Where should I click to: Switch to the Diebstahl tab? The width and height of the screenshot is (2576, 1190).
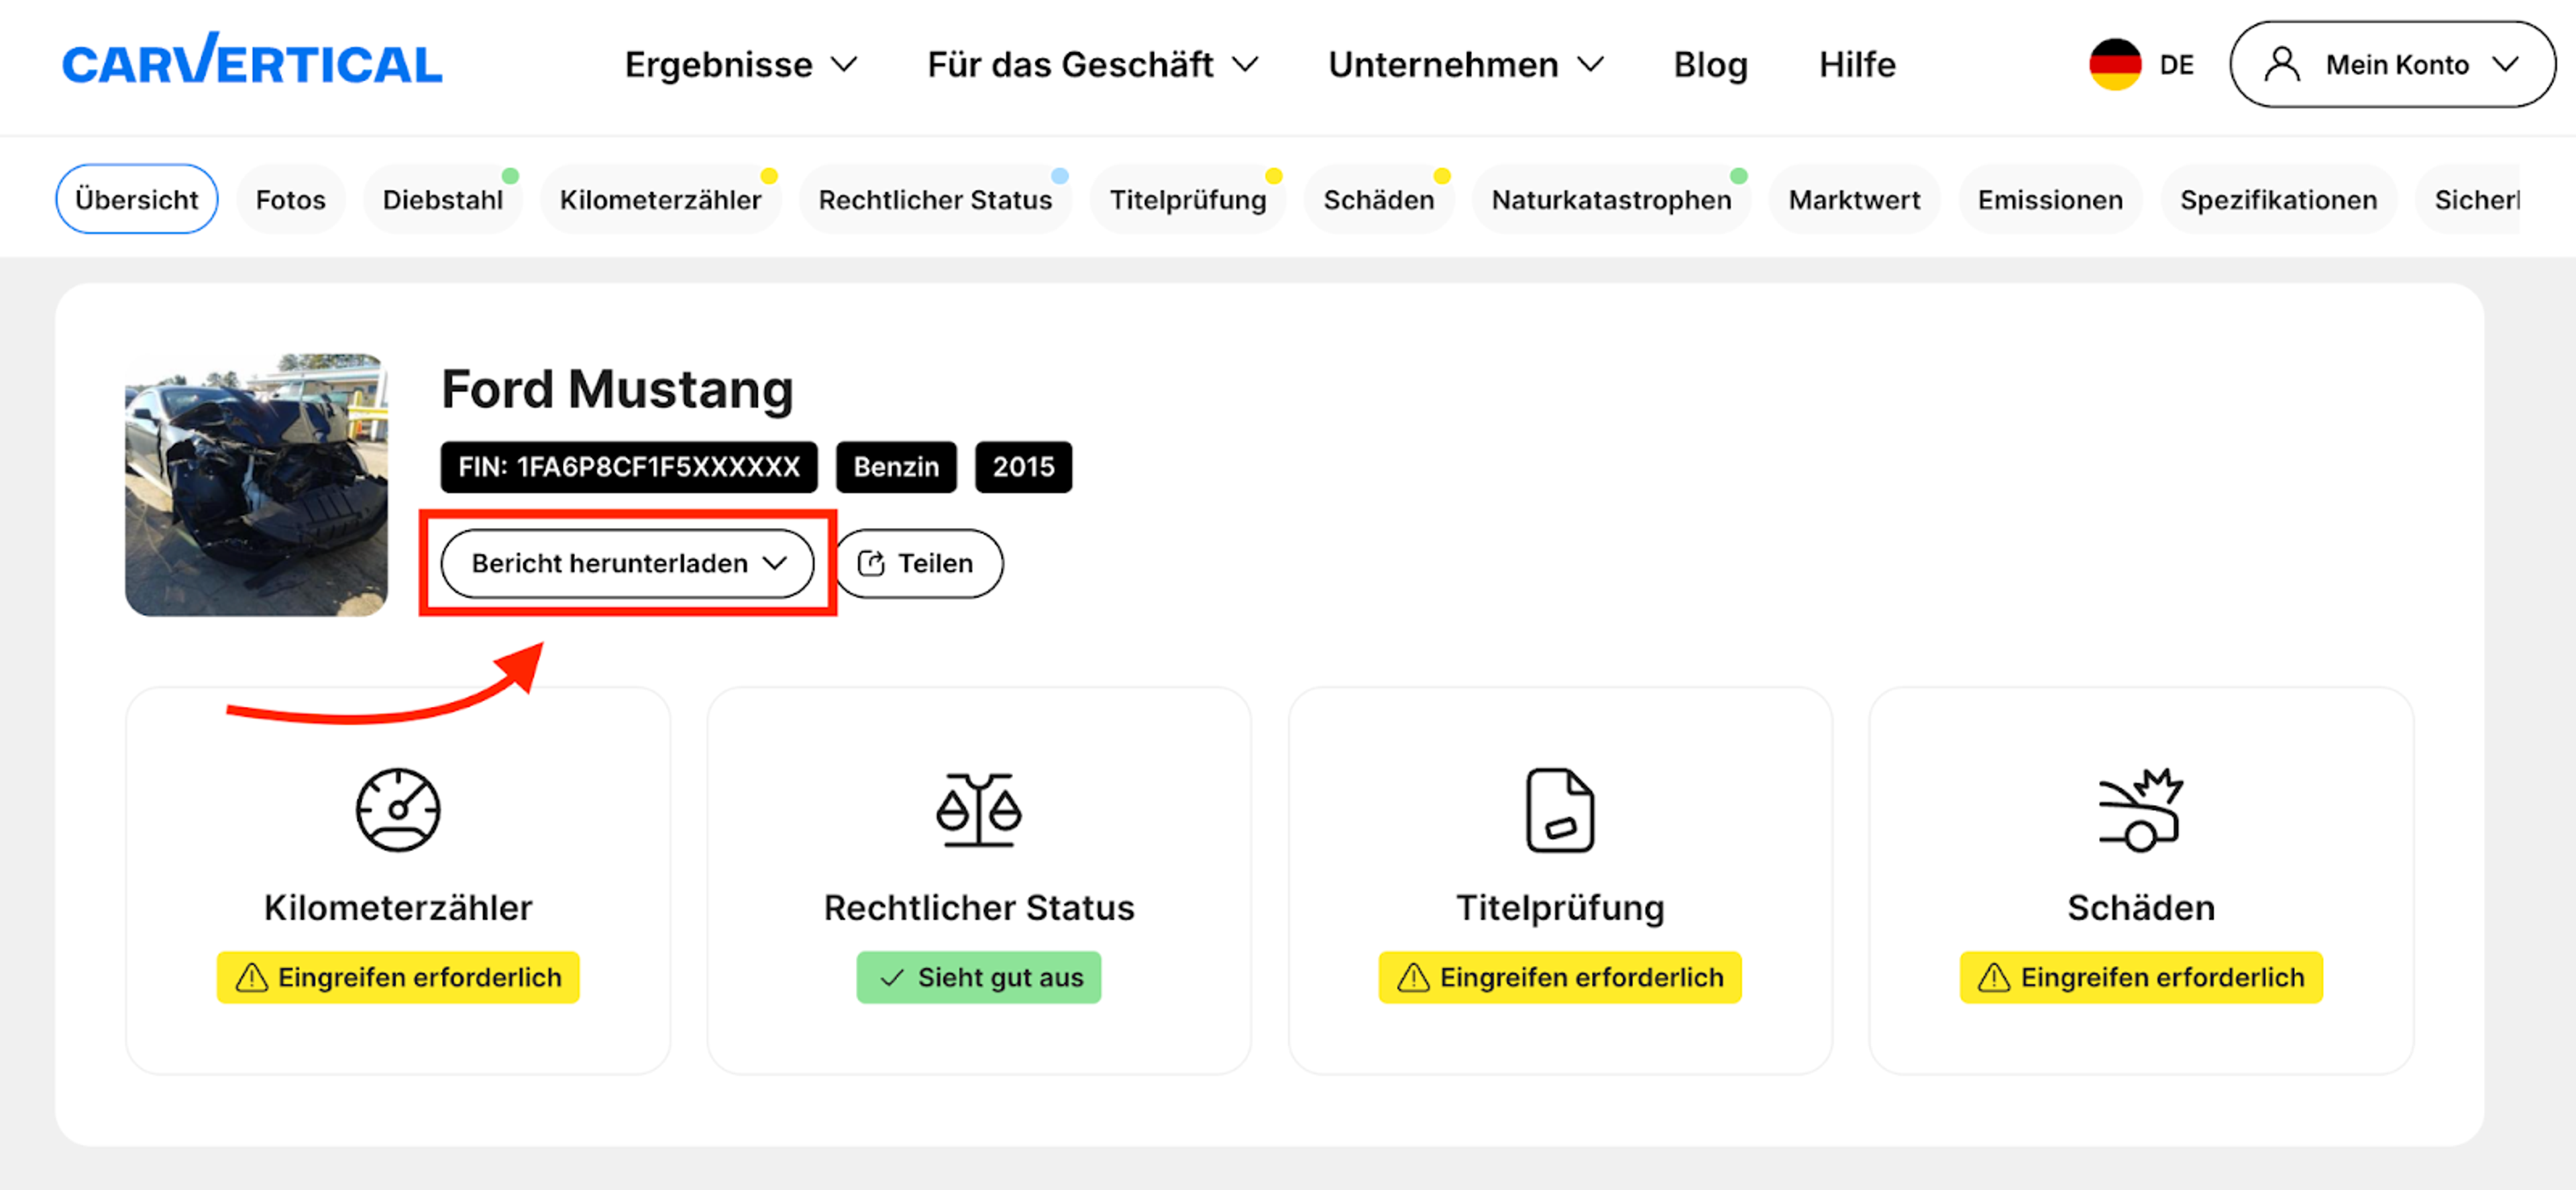[x=443, y=200]
